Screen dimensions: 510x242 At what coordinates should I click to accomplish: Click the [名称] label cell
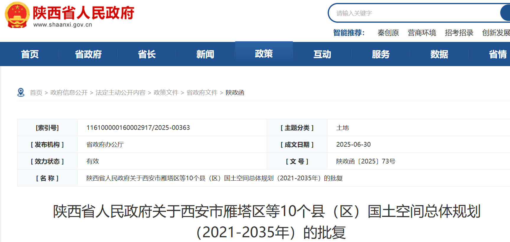tap(47, 178)
